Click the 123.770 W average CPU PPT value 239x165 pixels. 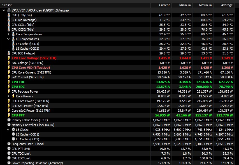224,115
